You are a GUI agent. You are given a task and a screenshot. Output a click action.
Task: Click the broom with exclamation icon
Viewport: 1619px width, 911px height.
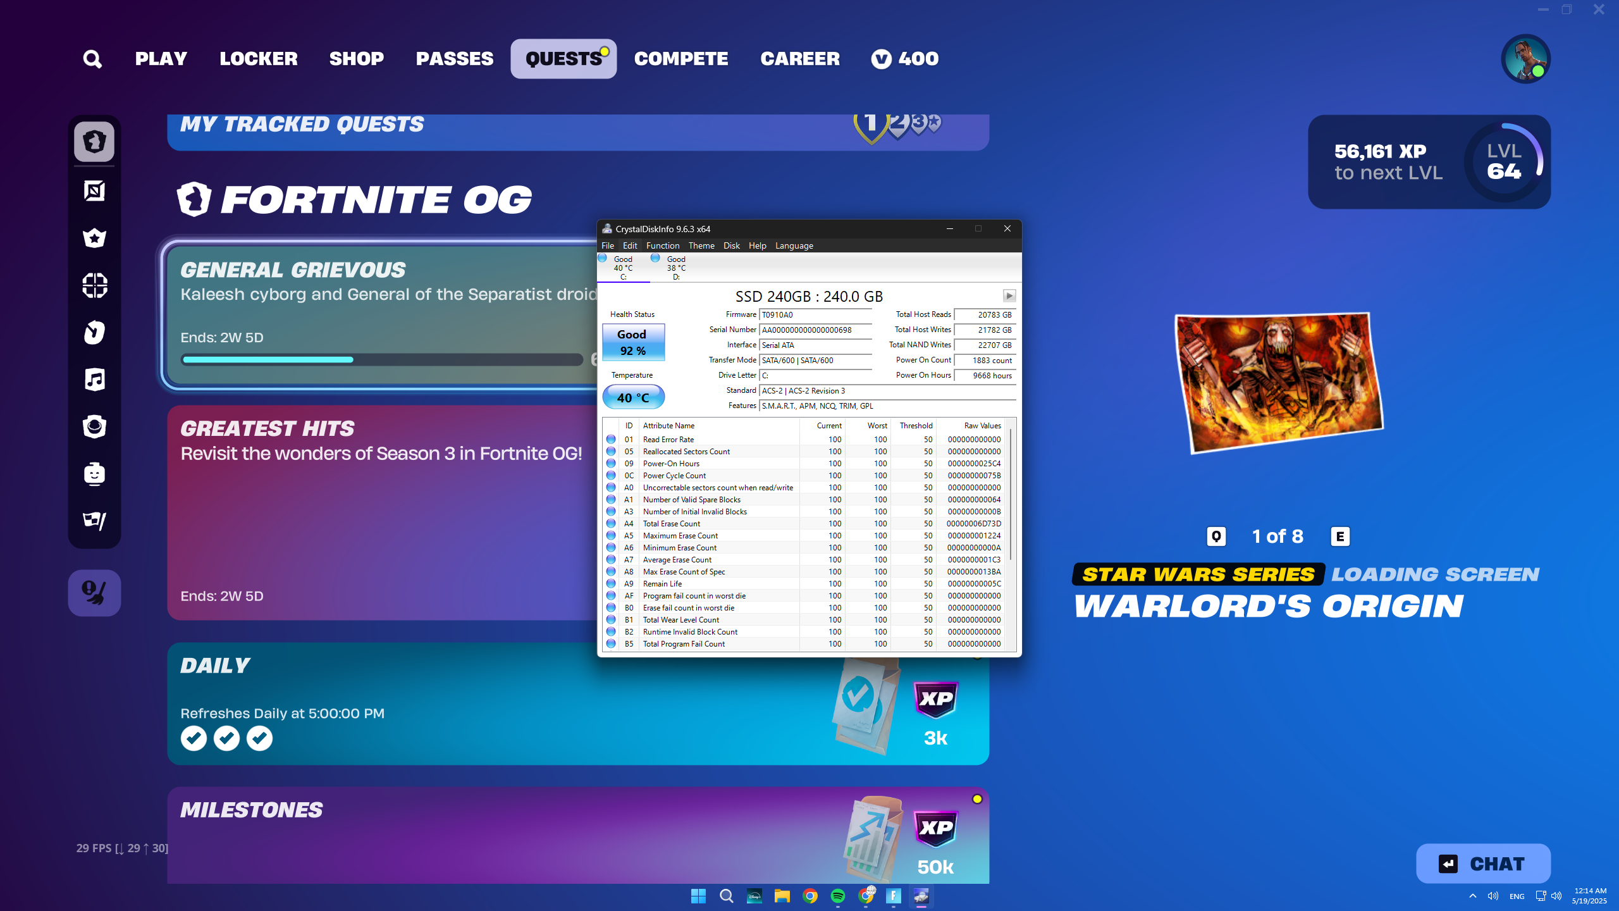pyautogui.click(x=94, y=593)
